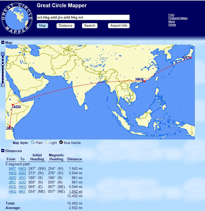This screenshot has width=205, height=211.
Task: Click the Magnetic Heading column header
Action: 56,157
